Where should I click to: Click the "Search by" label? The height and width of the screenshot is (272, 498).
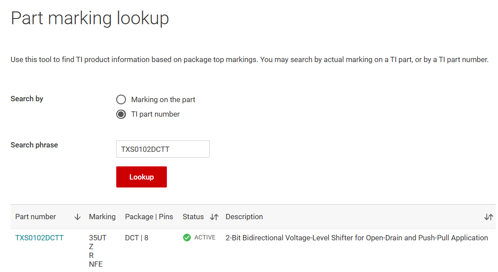[x=27, y=99]
